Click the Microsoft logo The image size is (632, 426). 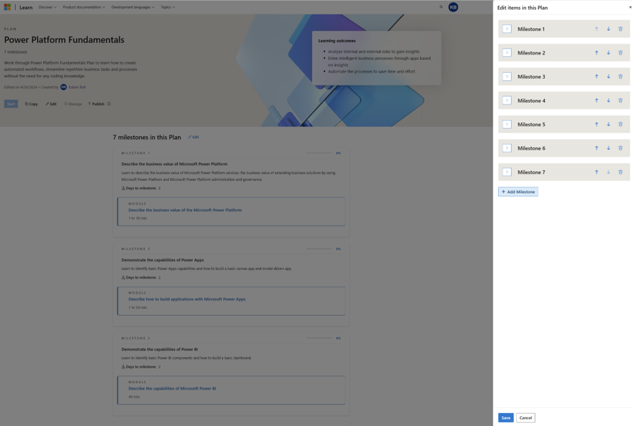[8, 8]
